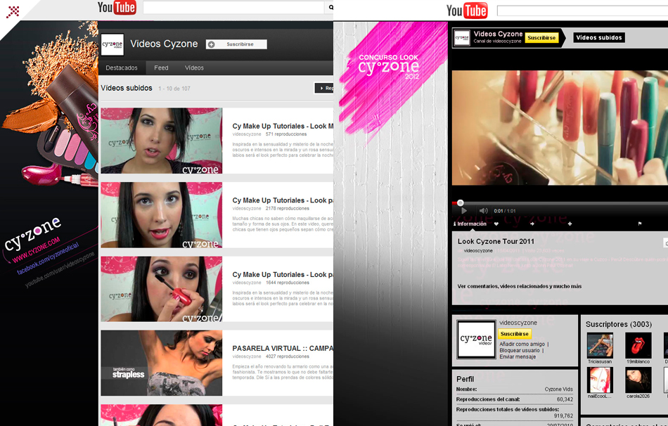Click videoscyzone uploader under PASARELA VIRTUAL
This screenshot has width=668, height=426.
point(247,356)
